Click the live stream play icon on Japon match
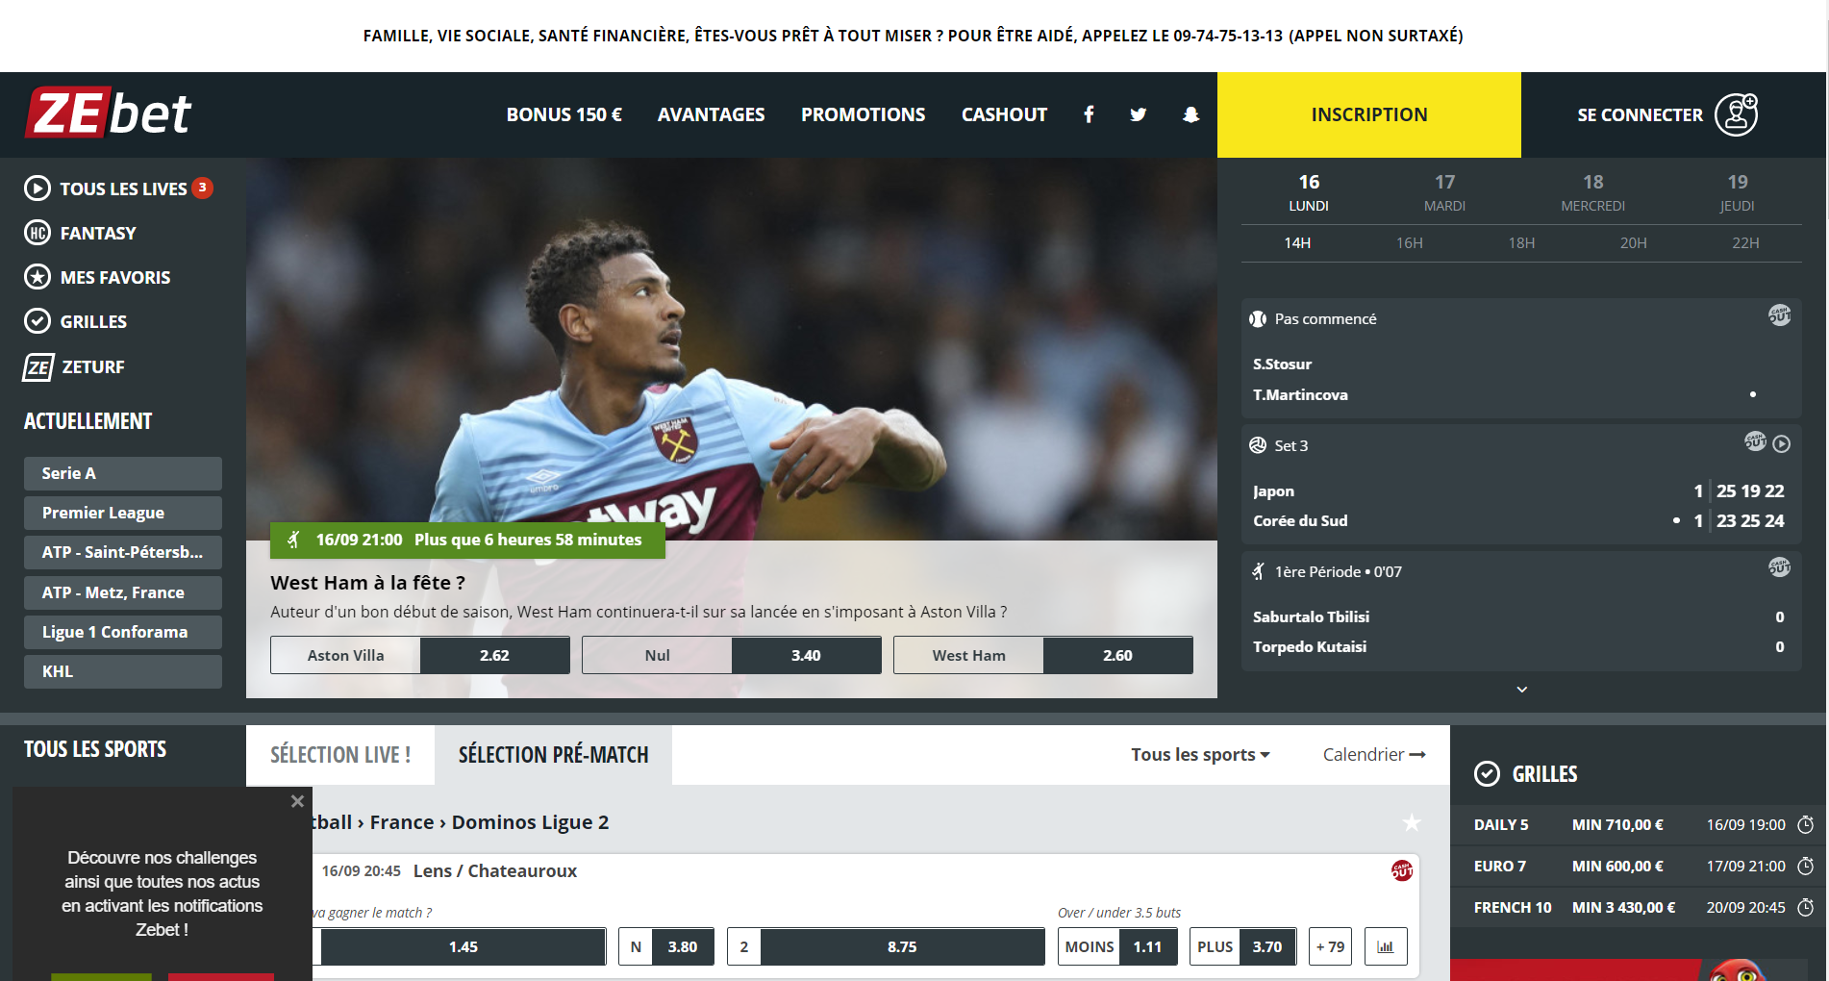The width and height of the screenshot is (1829, 981). [x=1782, y=443]
